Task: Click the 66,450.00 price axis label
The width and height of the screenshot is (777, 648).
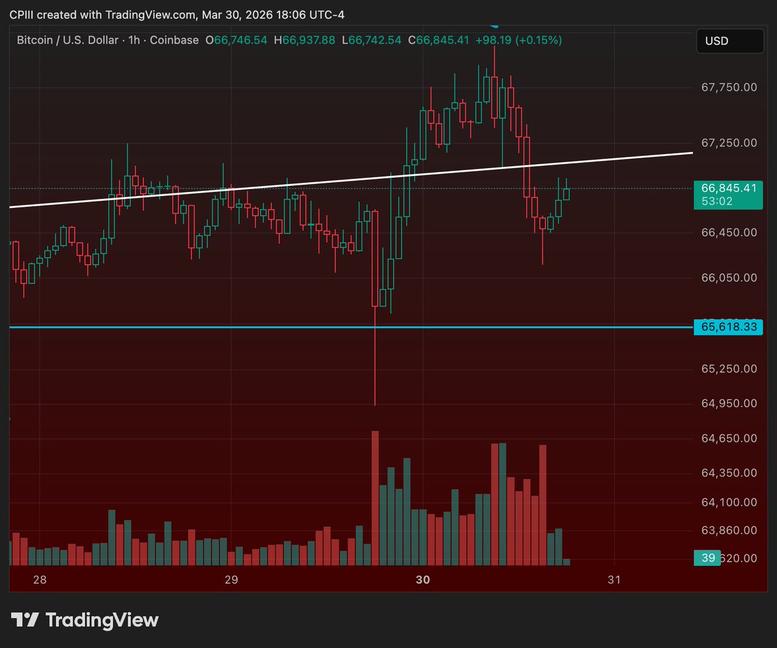Action: coord(728,232)
